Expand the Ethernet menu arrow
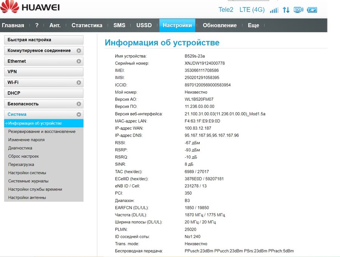This screenshot has width=340, height=257. 79,61
